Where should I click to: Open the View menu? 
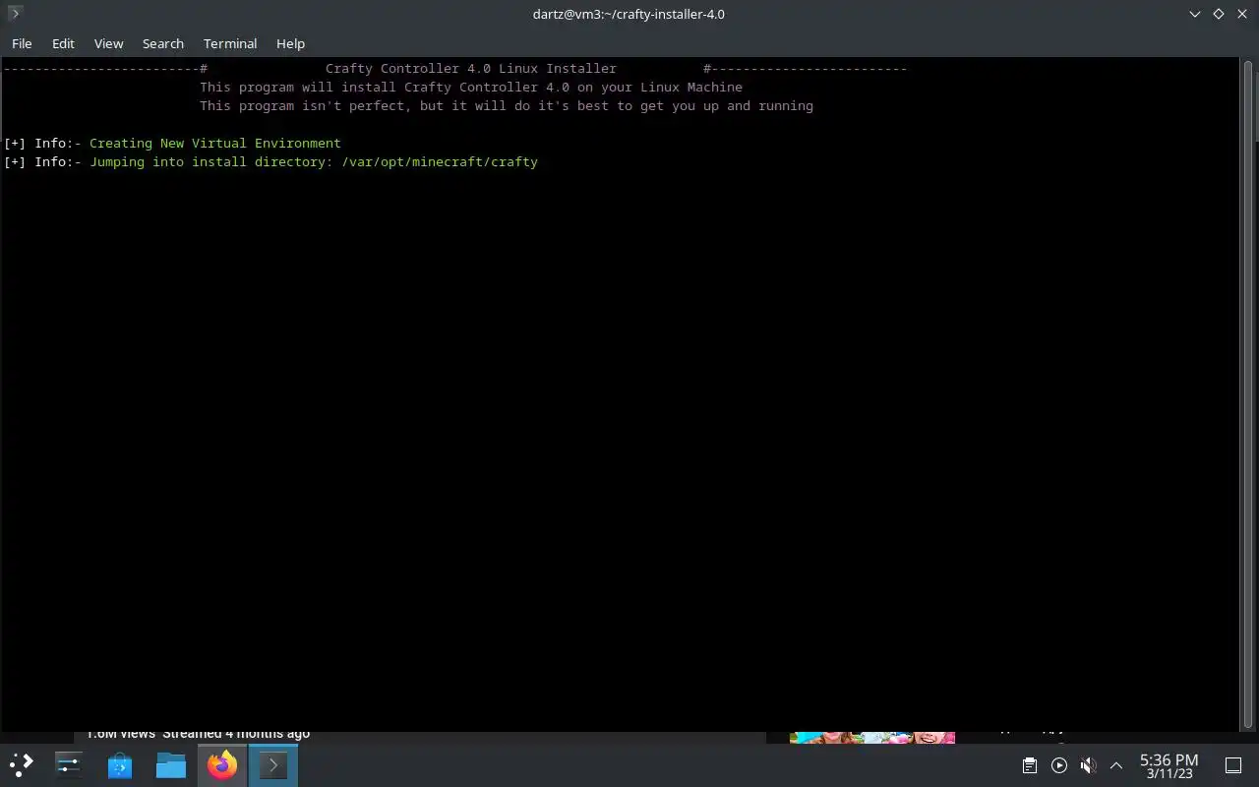tap(108, 43)
